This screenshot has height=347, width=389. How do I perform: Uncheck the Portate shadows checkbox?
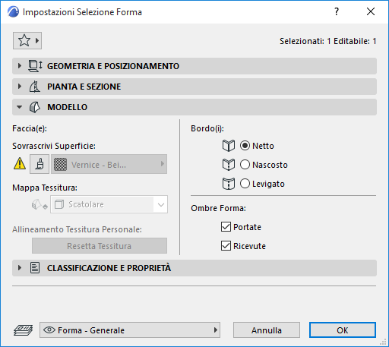tap(226, 227)
